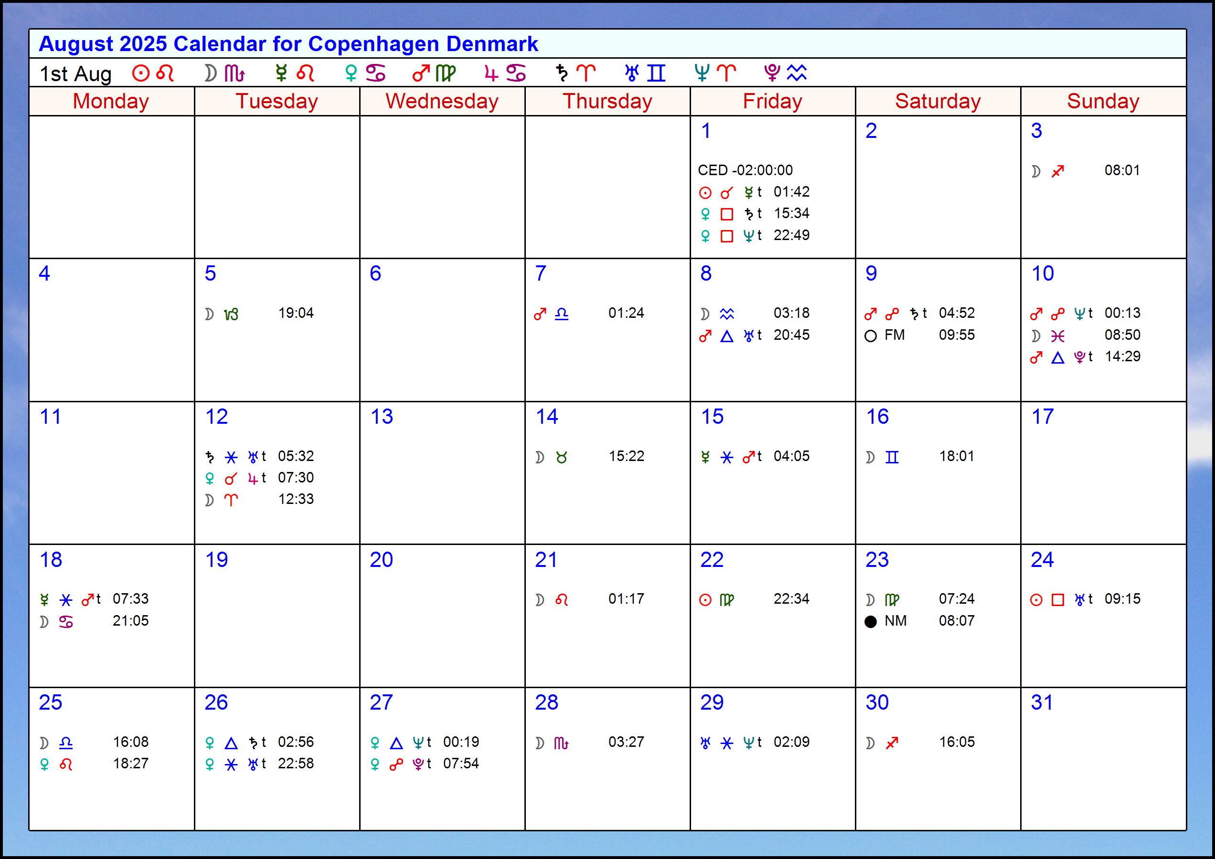This screenshot has height=859, width=1215.
Task: Select the Sun in Leo symbol in the header
Action: (152, 73)
